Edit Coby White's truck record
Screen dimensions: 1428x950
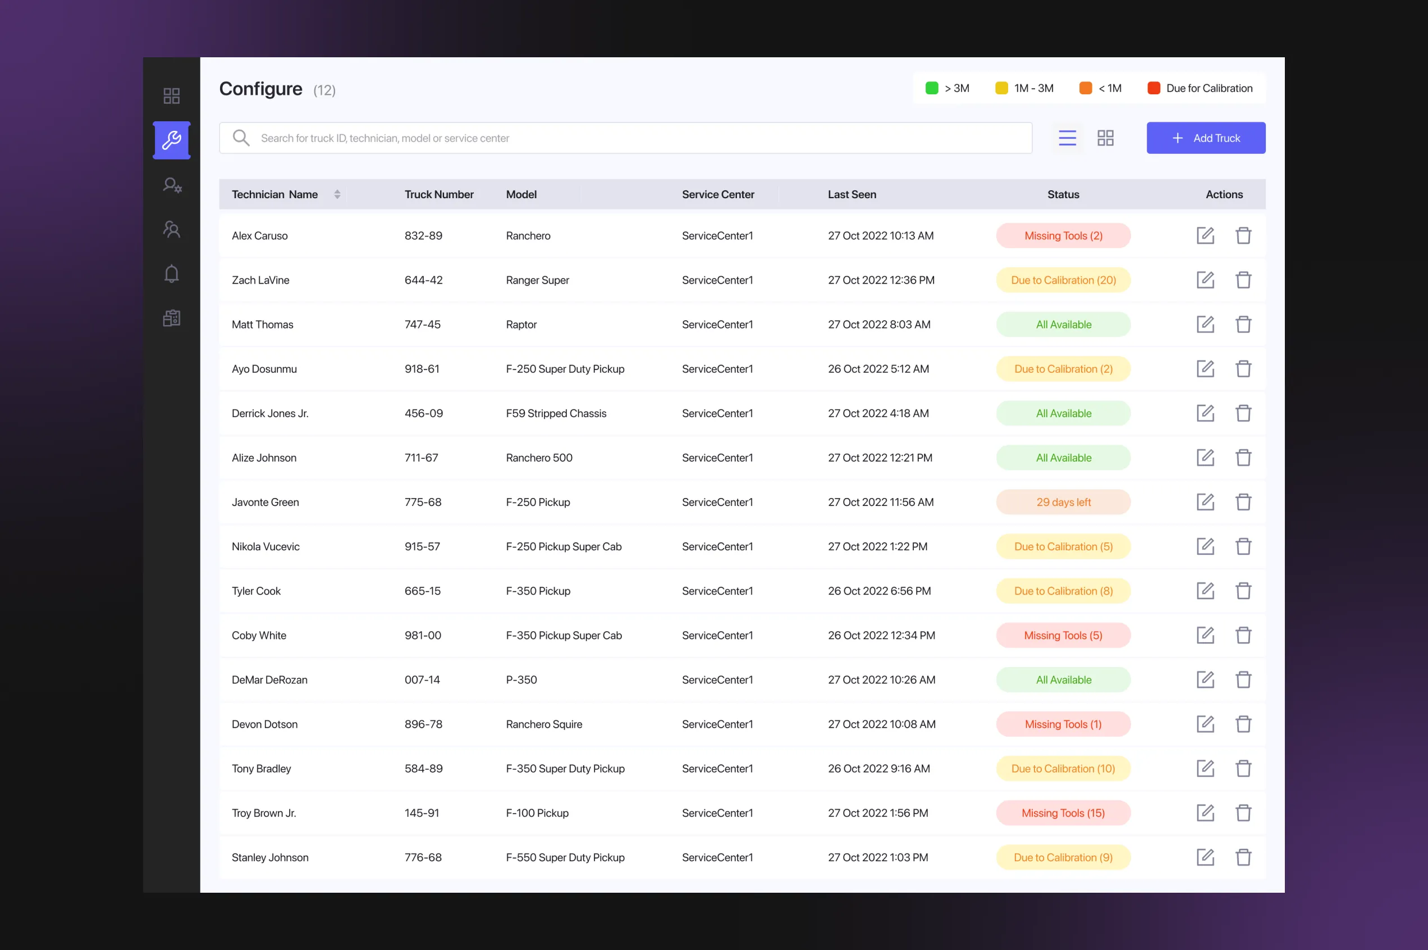[1205, 635]
